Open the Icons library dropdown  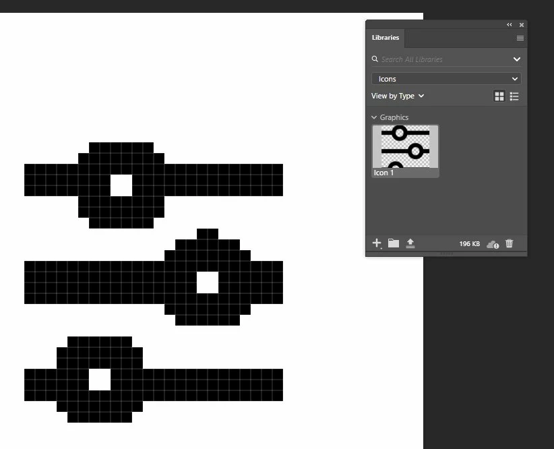tap(446, 79)
